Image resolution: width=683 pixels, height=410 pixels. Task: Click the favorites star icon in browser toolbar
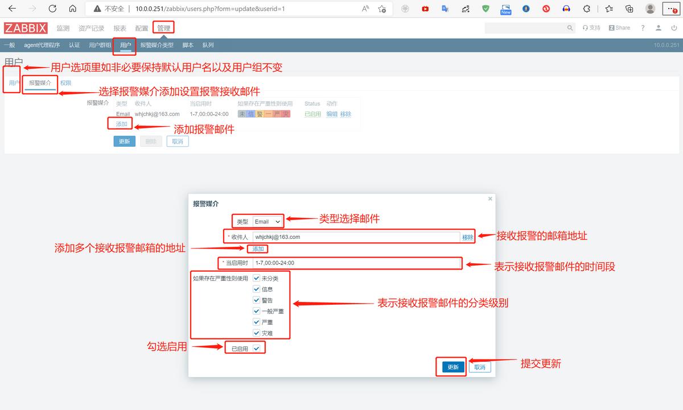coord(609,9)
